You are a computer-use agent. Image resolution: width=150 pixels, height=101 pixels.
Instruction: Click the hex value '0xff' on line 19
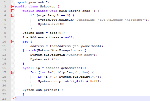point(94,81)
